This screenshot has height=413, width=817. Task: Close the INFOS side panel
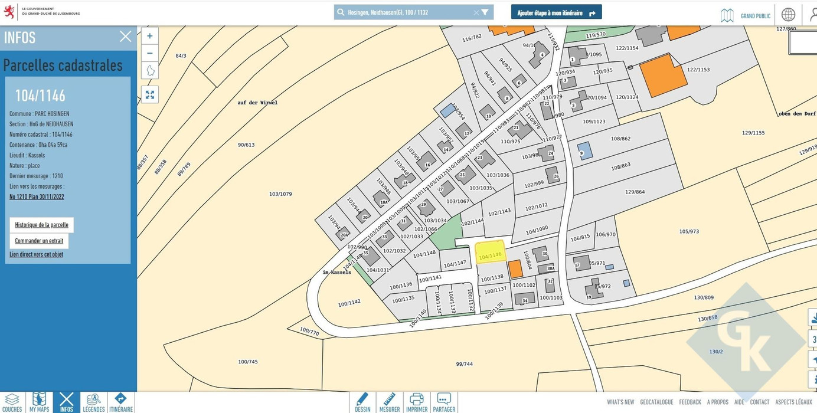[126, 37]
